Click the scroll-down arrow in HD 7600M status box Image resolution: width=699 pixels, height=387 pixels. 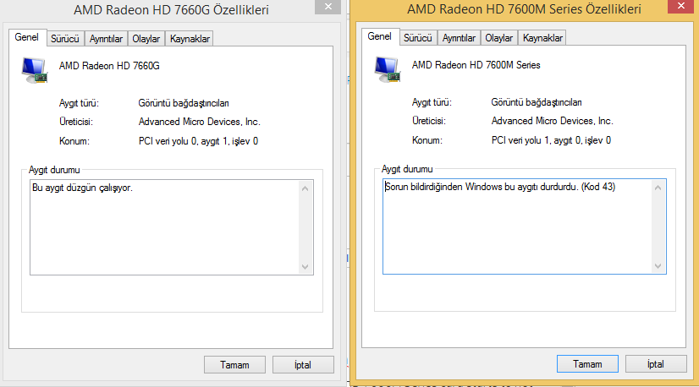tap(659, 266)
